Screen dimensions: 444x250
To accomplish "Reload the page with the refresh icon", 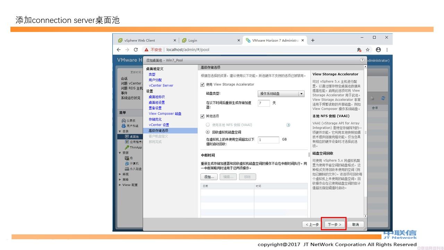I will 136,50.
